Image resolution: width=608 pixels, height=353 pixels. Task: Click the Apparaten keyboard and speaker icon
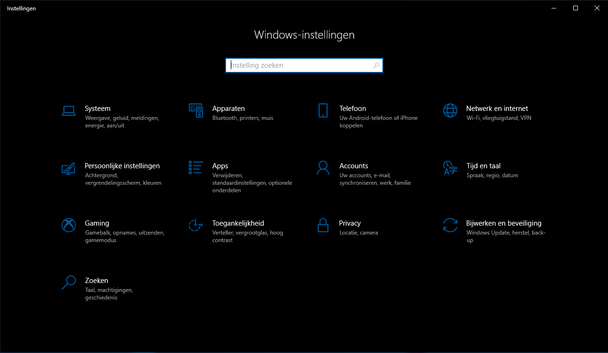(196, 110)
